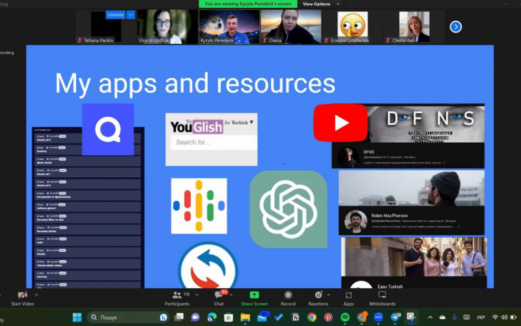The image size is (521, 326).
Task: Open the Chat panel
Action: 219,299
